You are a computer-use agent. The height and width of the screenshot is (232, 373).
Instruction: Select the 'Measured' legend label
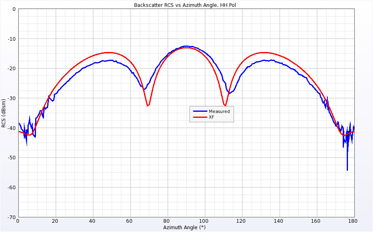click(219, 111)
